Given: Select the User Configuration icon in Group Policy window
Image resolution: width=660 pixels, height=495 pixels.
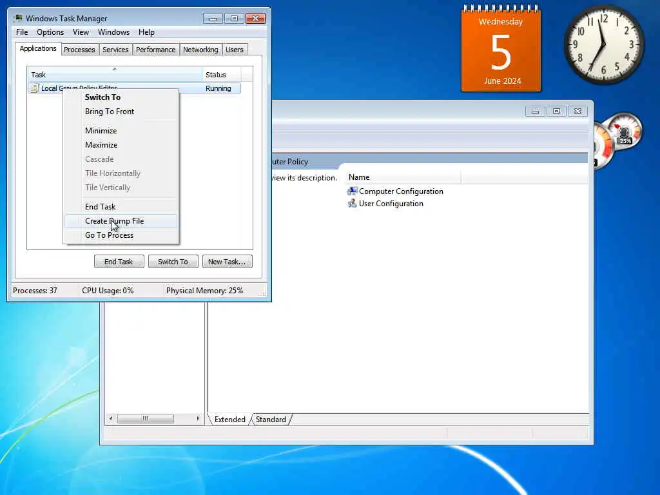Looking at the screenshot, I should [x=352, y=203].
